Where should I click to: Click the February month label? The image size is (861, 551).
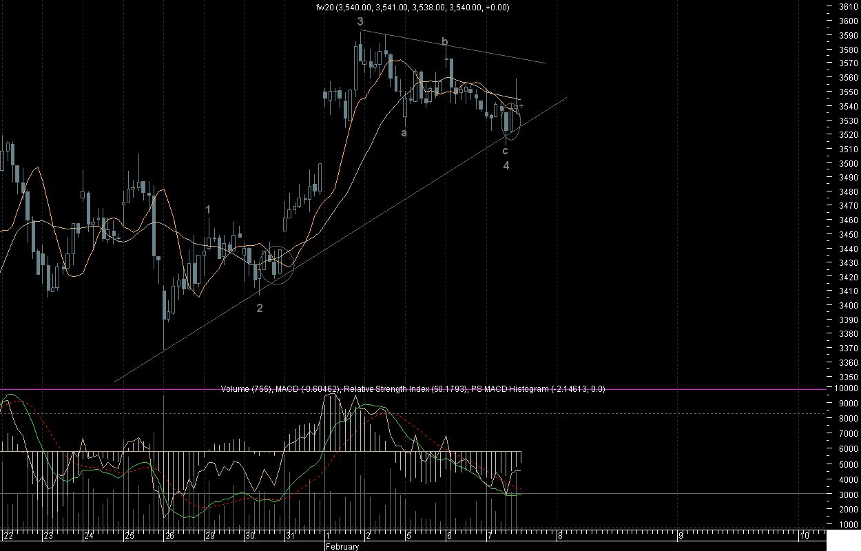(x=342, y=547)
